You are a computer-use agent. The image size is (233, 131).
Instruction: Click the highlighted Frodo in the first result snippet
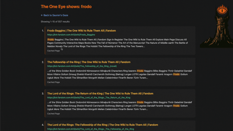pyautogui.click(x=51, y=40)
